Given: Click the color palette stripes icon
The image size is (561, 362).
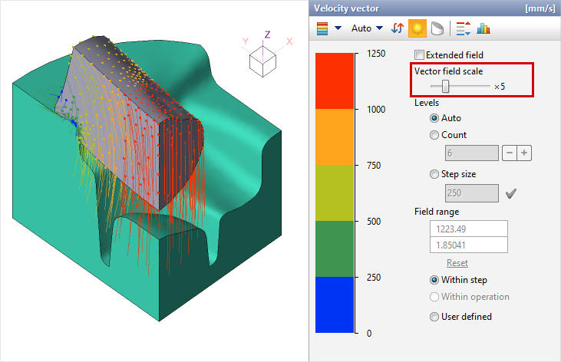Looking at the screenshot, I should pos(323,28).
